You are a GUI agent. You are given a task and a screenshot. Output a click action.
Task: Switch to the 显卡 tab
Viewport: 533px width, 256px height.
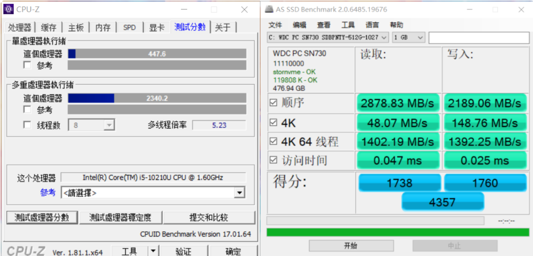click(157, 27)
